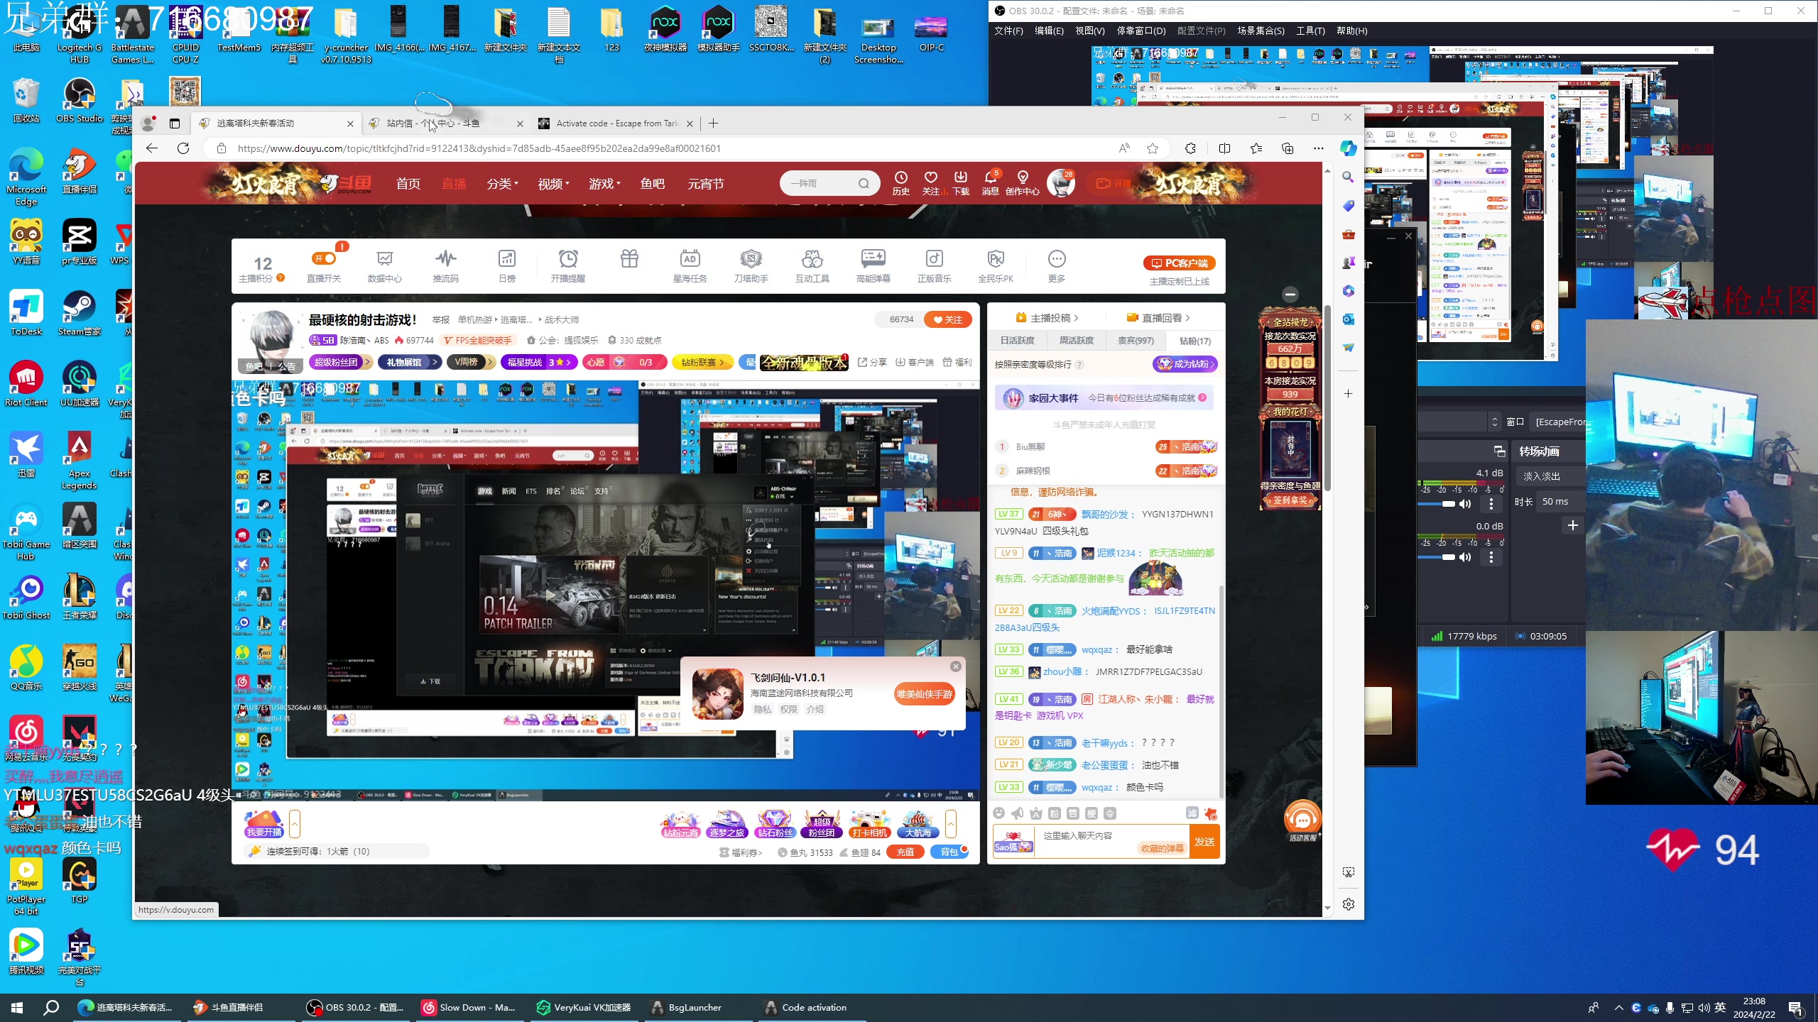Open the 工具(T) menu in OBS
The width and height of the screenshot is (1818, 1022).
click(x=1310, y=31)
